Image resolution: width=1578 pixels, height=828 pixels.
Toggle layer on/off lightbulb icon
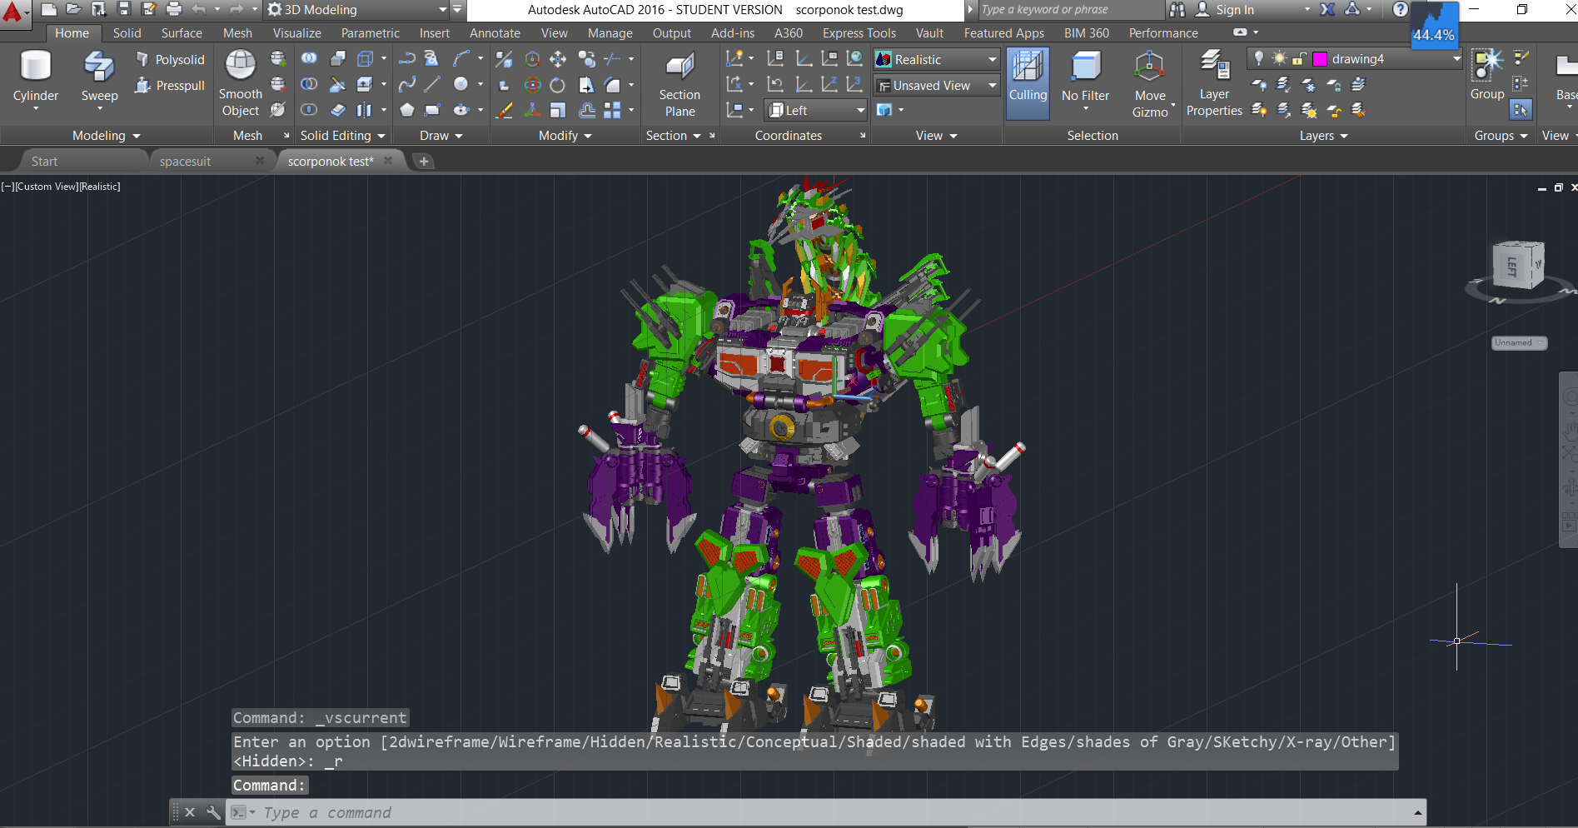[x=1259, y=59]
